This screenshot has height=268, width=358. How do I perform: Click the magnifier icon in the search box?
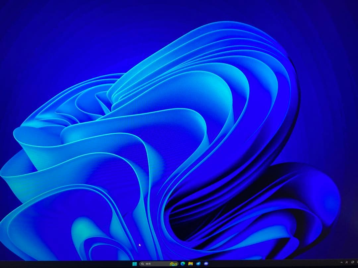(x=142, y=264)
